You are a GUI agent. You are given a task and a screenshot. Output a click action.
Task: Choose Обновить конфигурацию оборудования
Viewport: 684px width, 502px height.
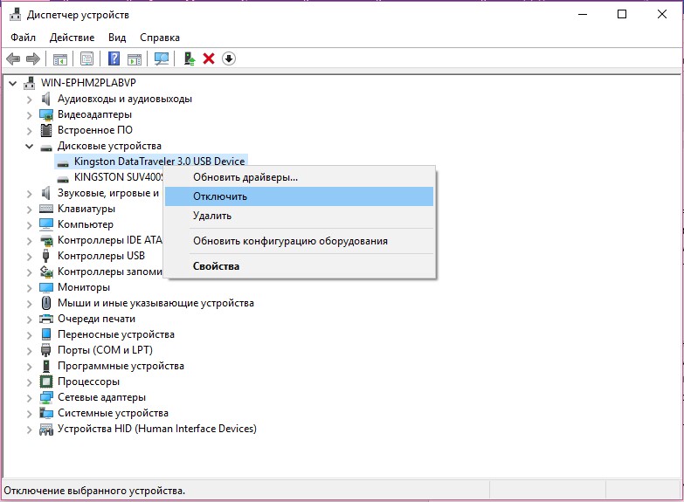300,241
